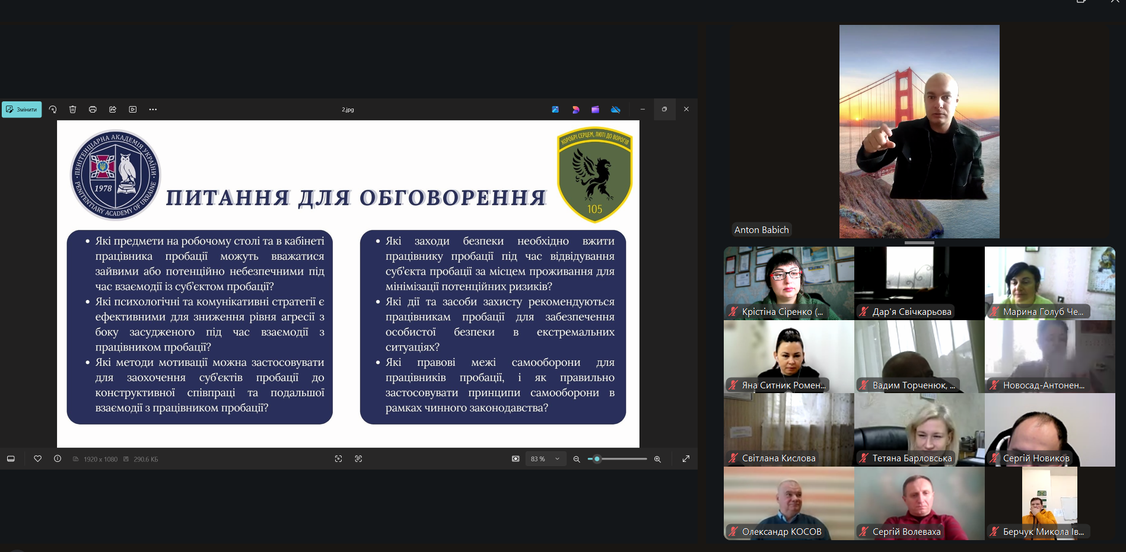Print the 2.jpg image

point(93,110)
